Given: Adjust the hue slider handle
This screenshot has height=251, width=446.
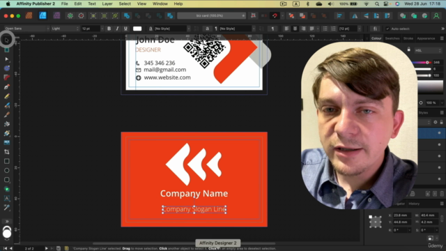Looking at the screenshot, I should click(x=427, y=62).
